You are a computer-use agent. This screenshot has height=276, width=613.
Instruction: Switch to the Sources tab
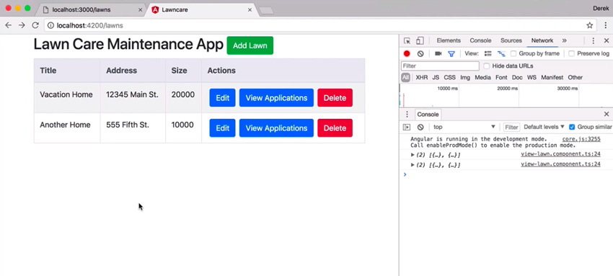(x=511, y=40)
